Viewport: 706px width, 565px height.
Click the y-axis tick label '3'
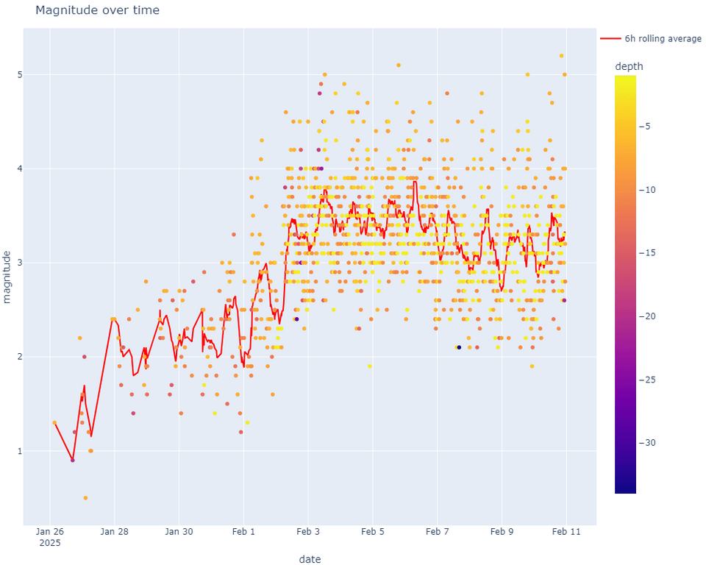pyautogui.click(x=20, y=263)
